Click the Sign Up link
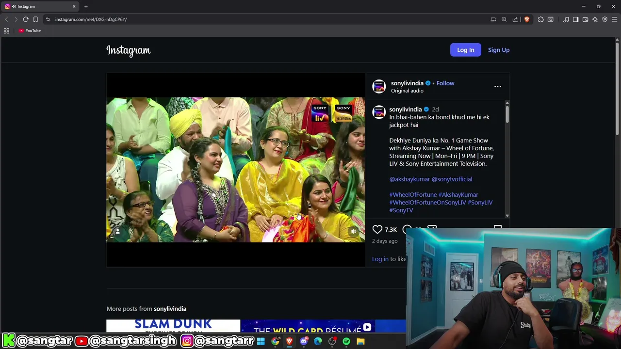This screenshot has width=621, height=349. pos(499,50)
